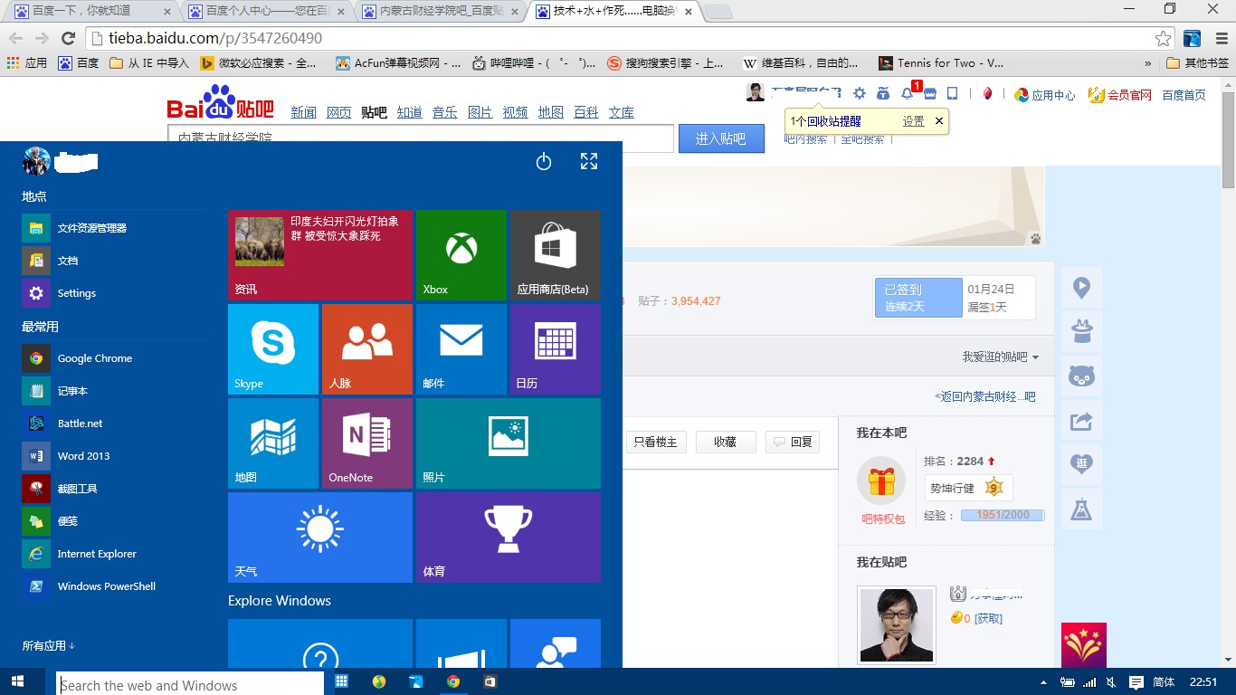Launch Windows PowerShell from most used list
Screen dimensions: 1236x695
point(113,586)
